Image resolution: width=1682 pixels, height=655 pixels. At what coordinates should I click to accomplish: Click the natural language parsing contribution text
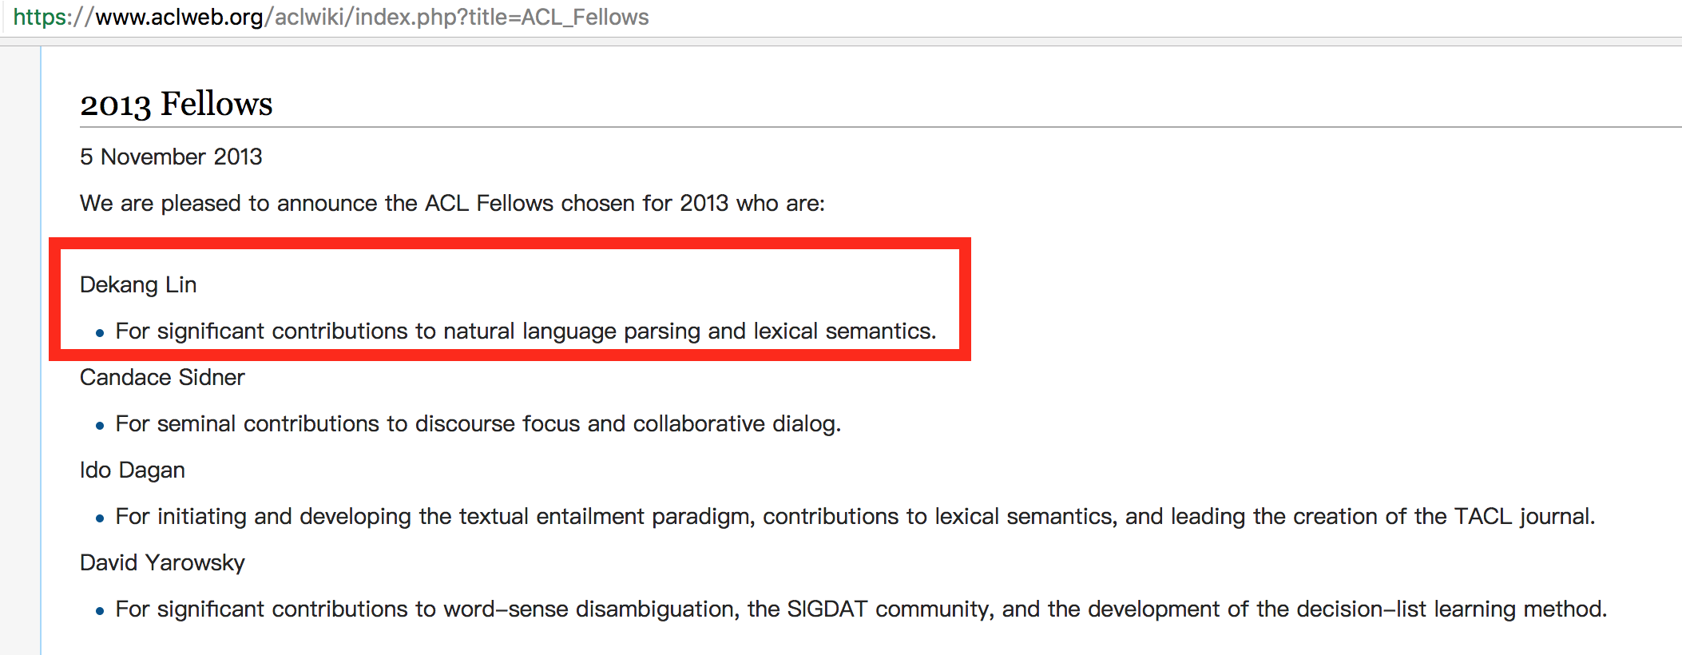tap(526, 331)
